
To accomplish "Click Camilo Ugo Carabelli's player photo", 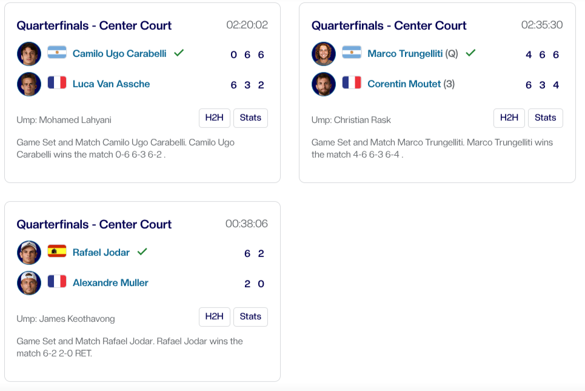I will 29,54.
